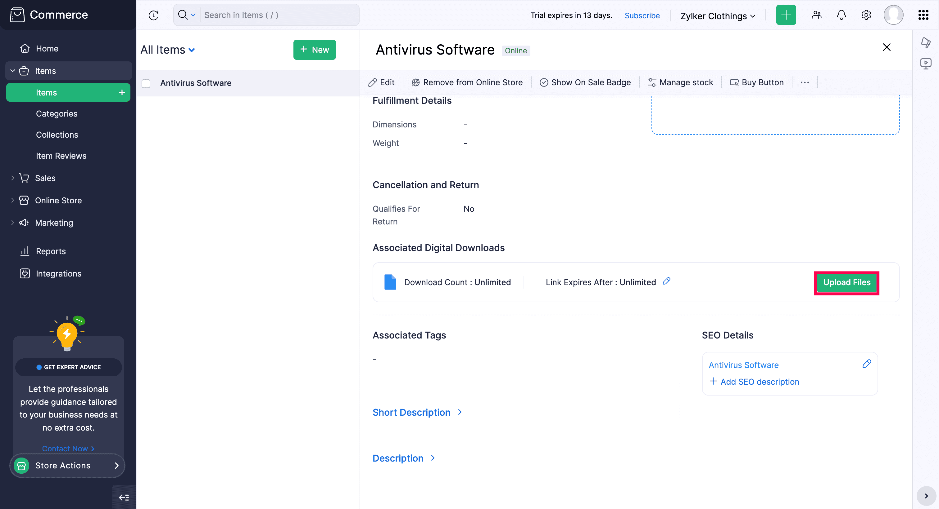Close the Antivirus Software details panel

pos(887,47)
